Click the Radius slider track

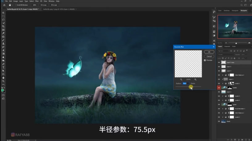pos(188,87)
